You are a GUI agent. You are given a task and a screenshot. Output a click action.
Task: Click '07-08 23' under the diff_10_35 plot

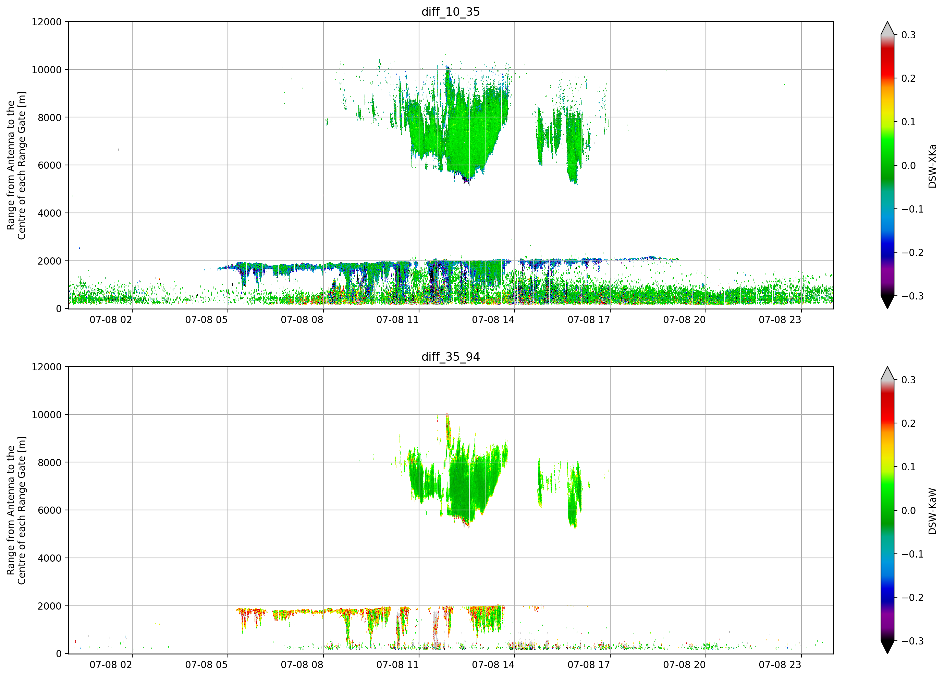coord(780,320)
